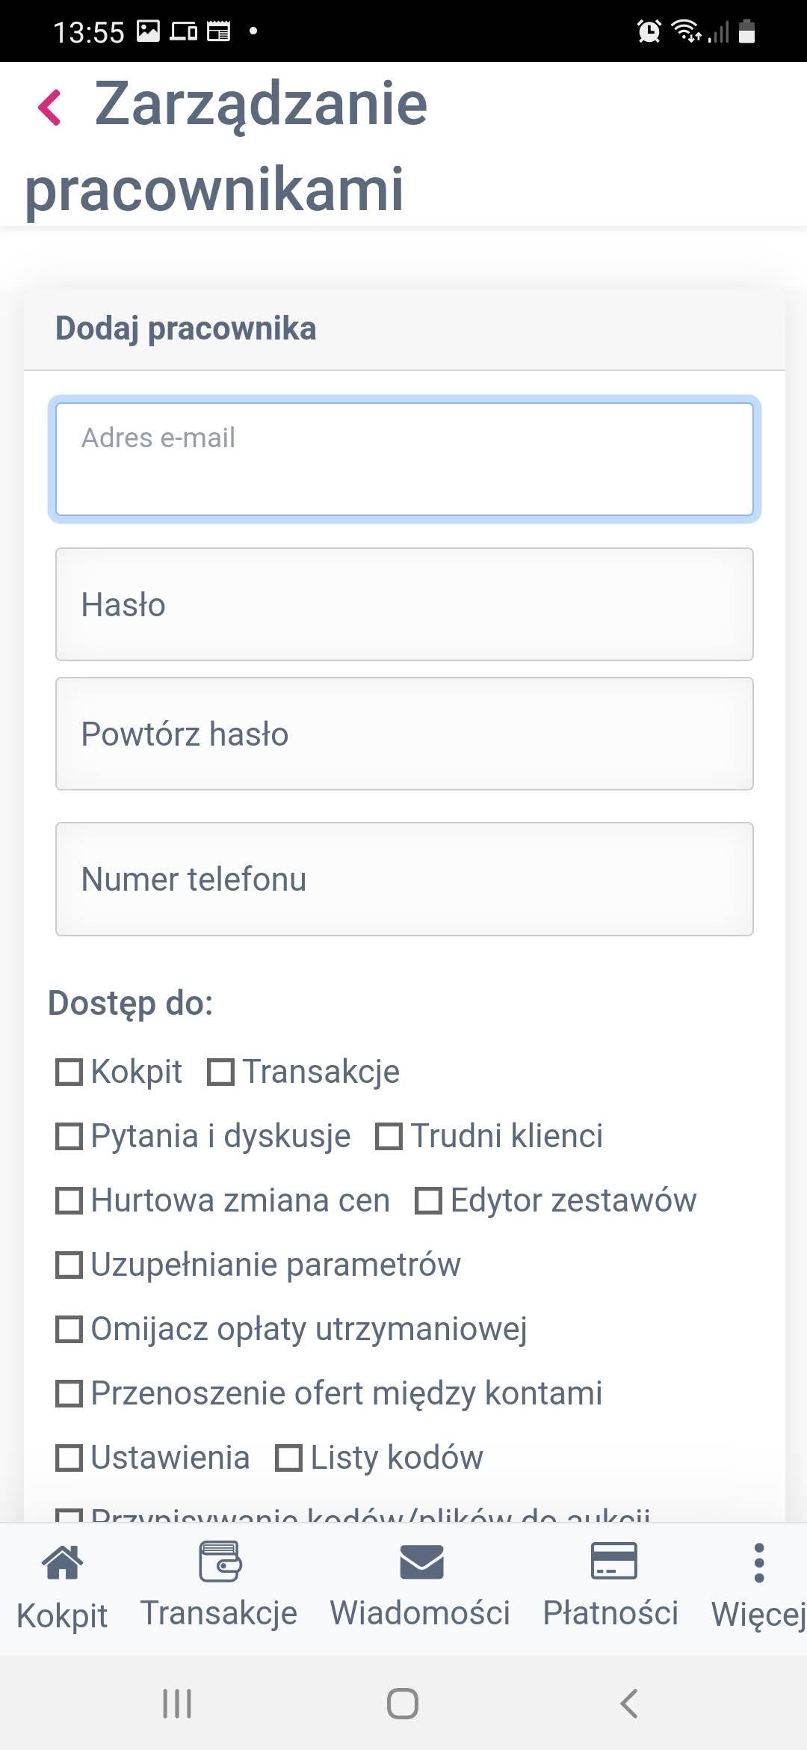Screen dimensions: 807x1750
Task: Focus the Adres e-mail field
Action: (x=404, y=459)
